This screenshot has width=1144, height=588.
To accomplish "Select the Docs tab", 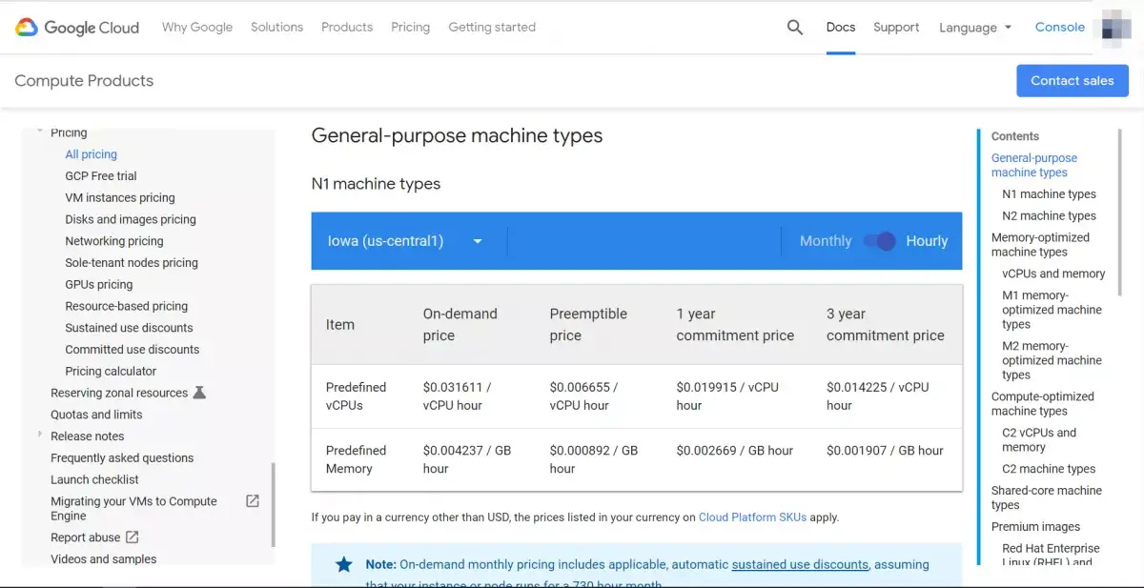I will tap(841, 27).
